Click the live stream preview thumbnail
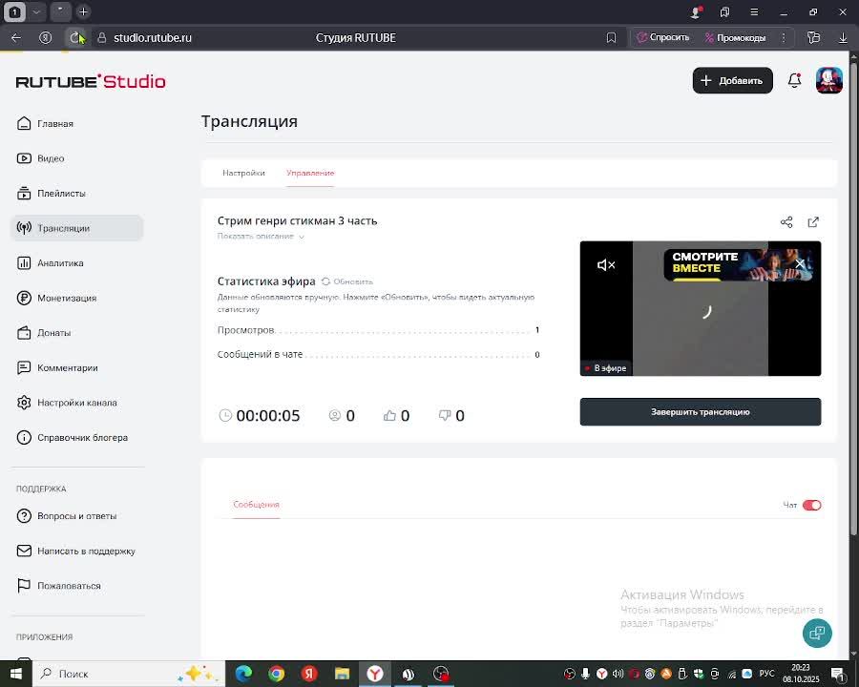 click(x=701, y=308)
